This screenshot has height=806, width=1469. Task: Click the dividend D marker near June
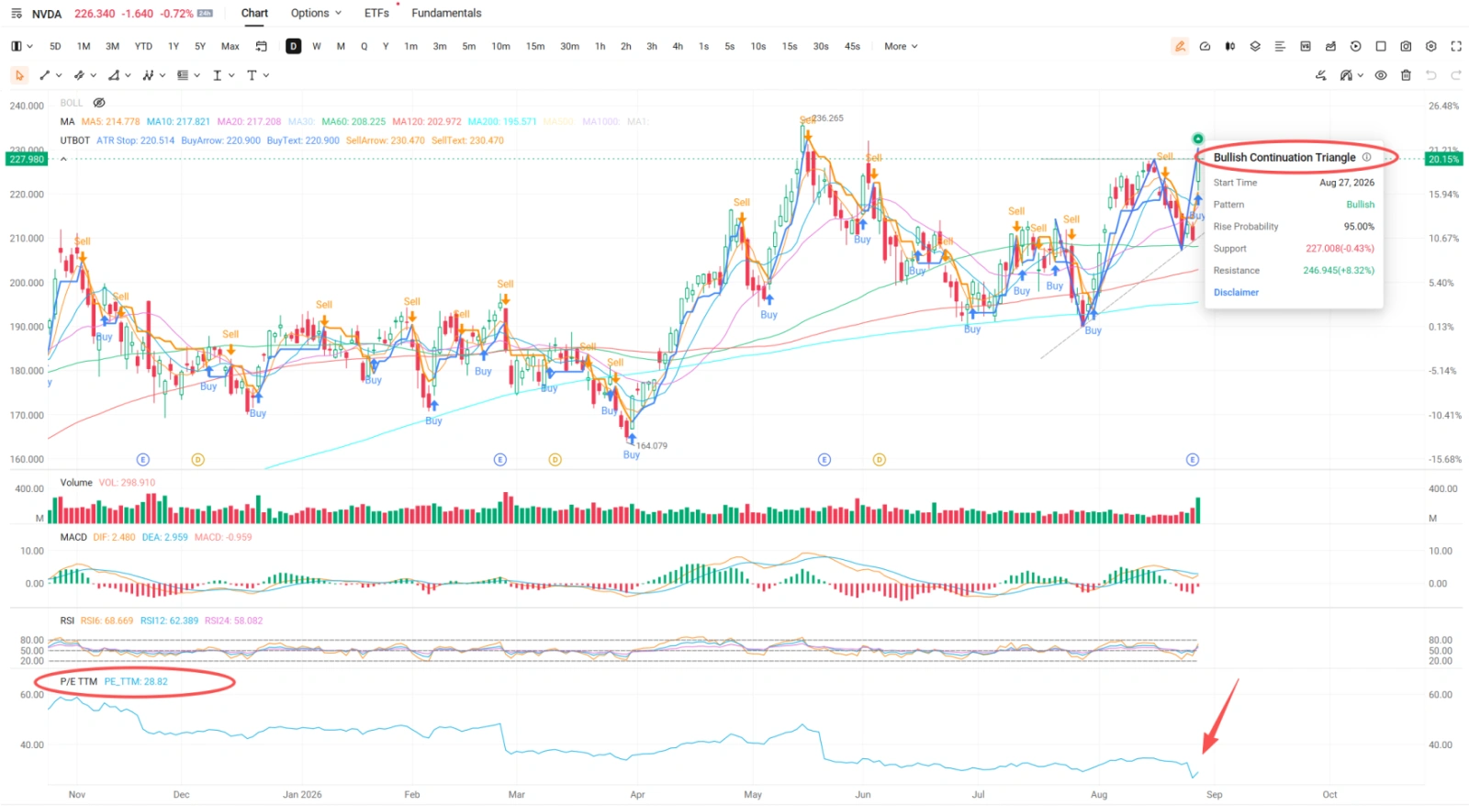(x=880, y=459)
